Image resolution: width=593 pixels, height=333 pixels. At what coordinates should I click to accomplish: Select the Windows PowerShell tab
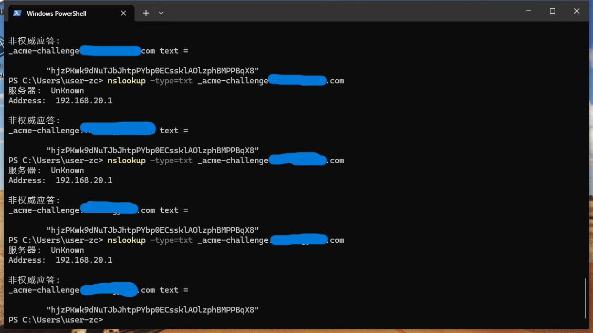click(x=71, y=13)
